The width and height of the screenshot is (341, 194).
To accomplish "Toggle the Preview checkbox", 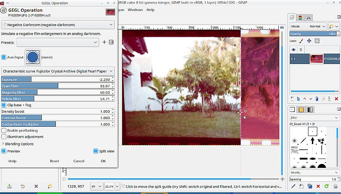I will tap(4, 151).
